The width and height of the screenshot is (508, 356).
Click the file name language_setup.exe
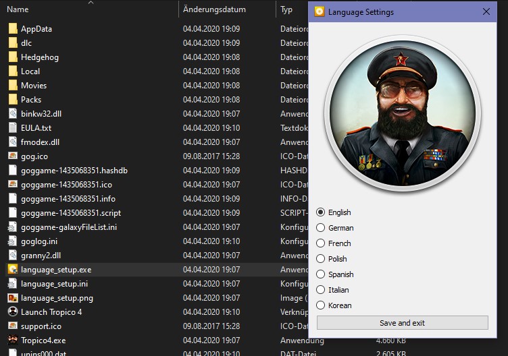pyautogui.click(x=56, y=270)
